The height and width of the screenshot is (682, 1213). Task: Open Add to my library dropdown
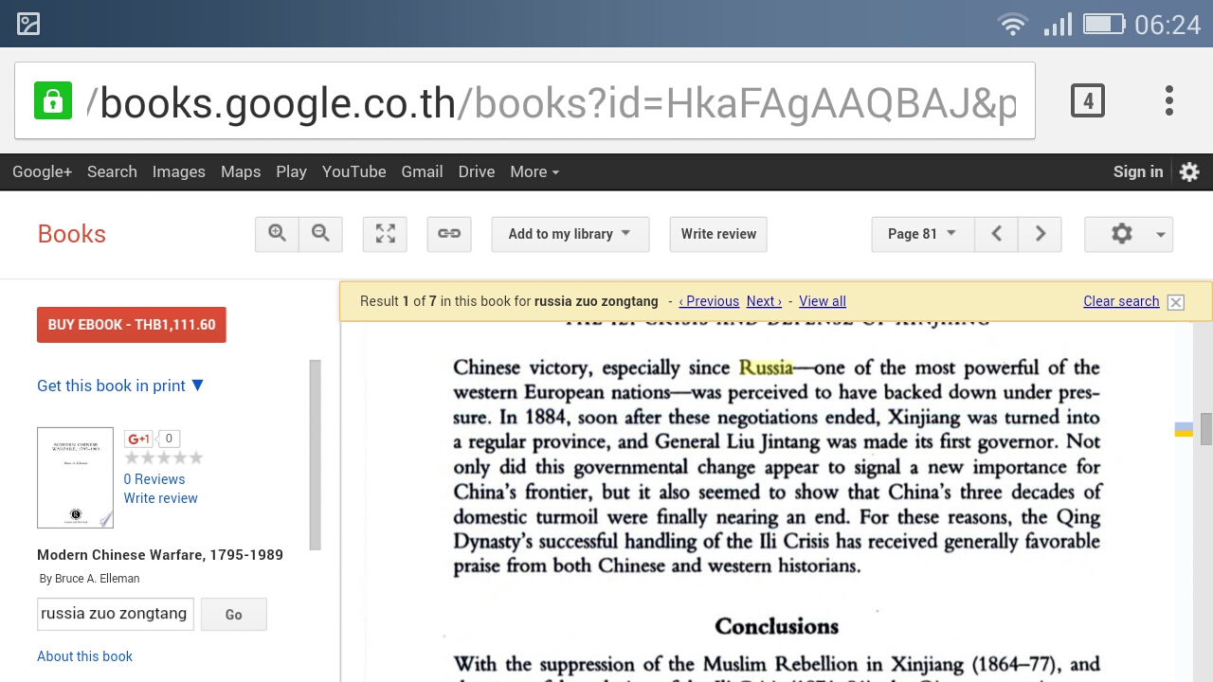click(x=570, y=234)
